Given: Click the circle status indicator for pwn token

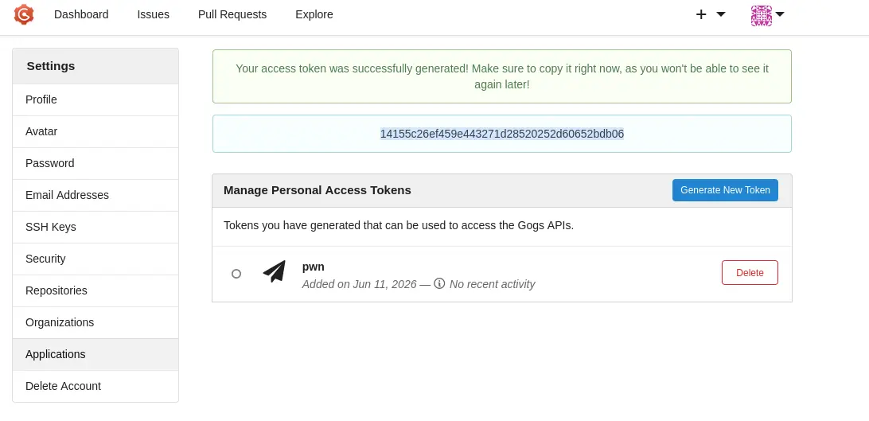Looking at the screenshot, I should pos(236,274).
